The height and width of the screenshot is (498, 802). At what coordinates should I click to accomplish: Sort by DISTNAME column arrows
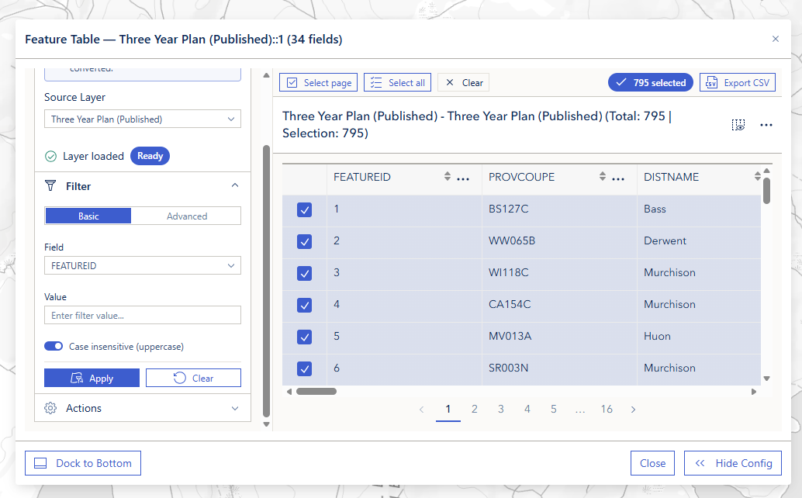758,176
